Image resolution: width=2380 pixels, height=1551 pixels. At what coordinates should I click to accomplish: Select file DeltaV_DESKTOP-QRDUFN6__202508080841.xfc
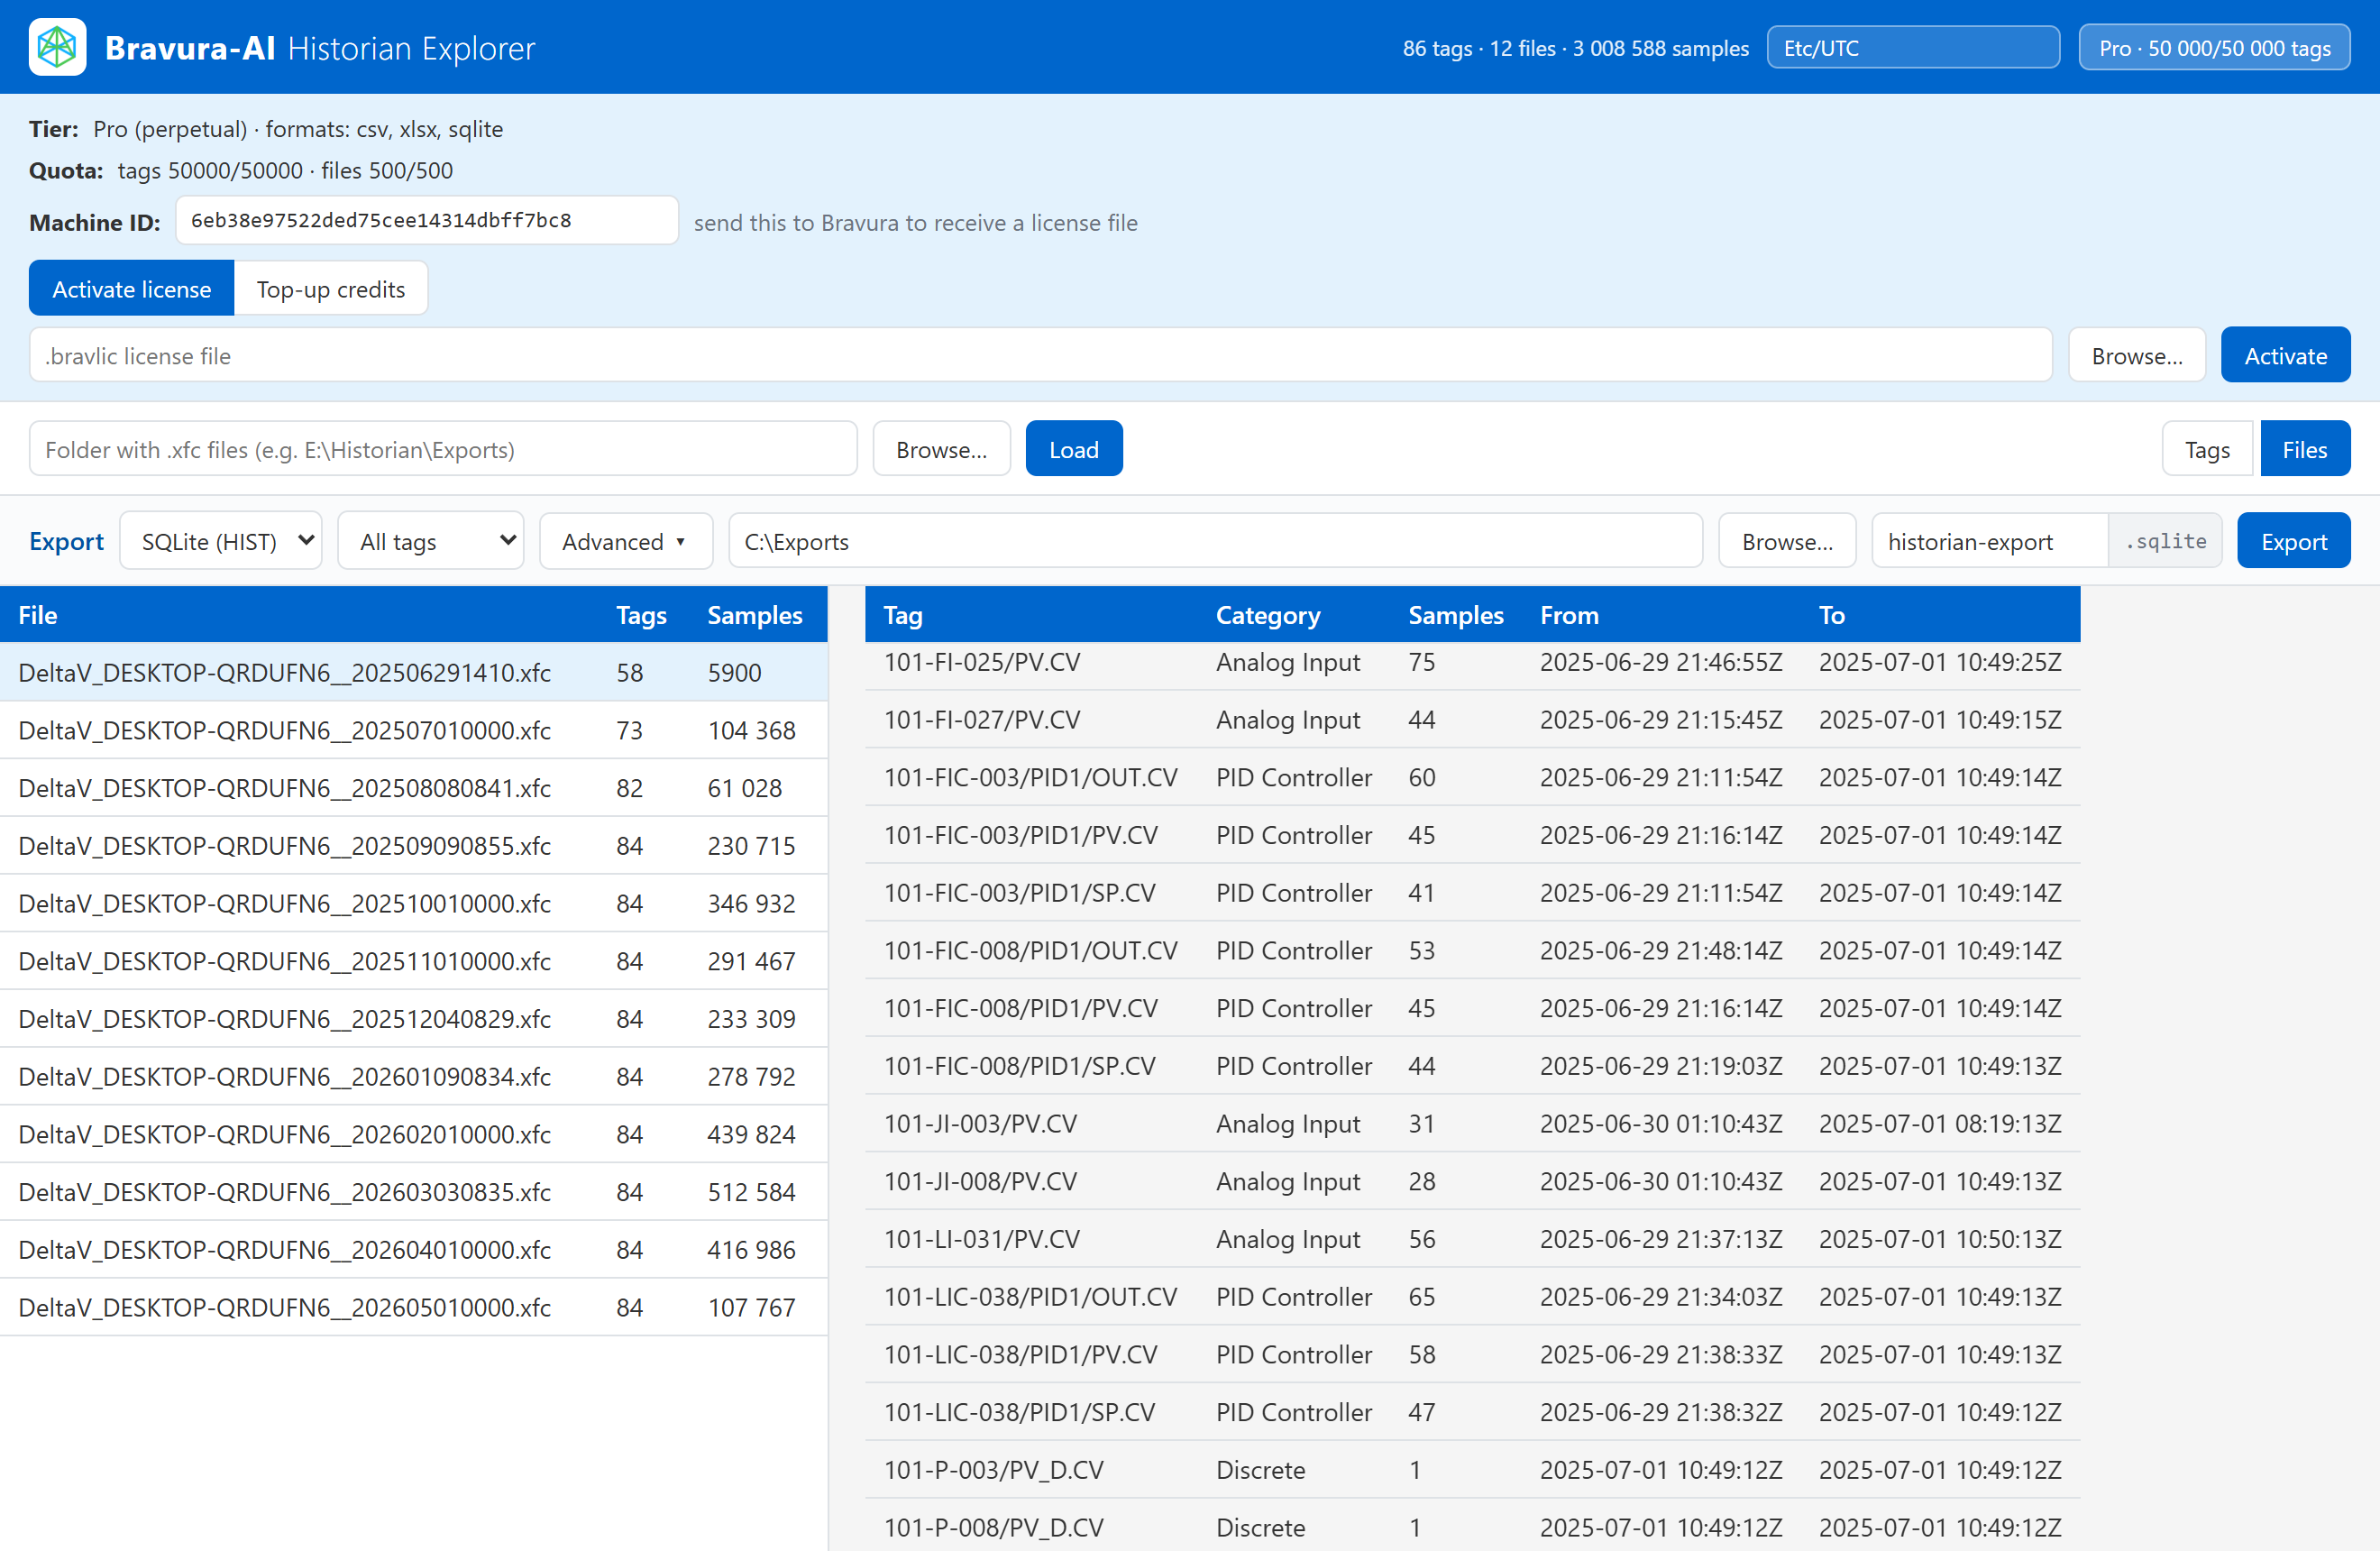click(414, 788)
